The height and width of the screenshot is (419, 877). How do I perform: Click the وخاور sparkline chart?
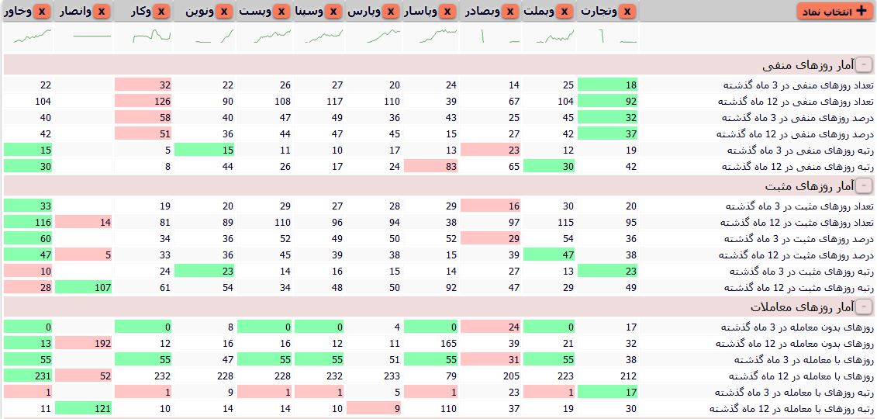[29, 36]
